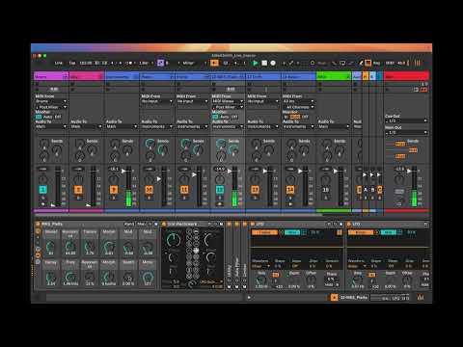Screen dimensions: 463x347
Task: Fold the Drums group with its header arrow
Action: pyautogui.click(x=66, y=77)
